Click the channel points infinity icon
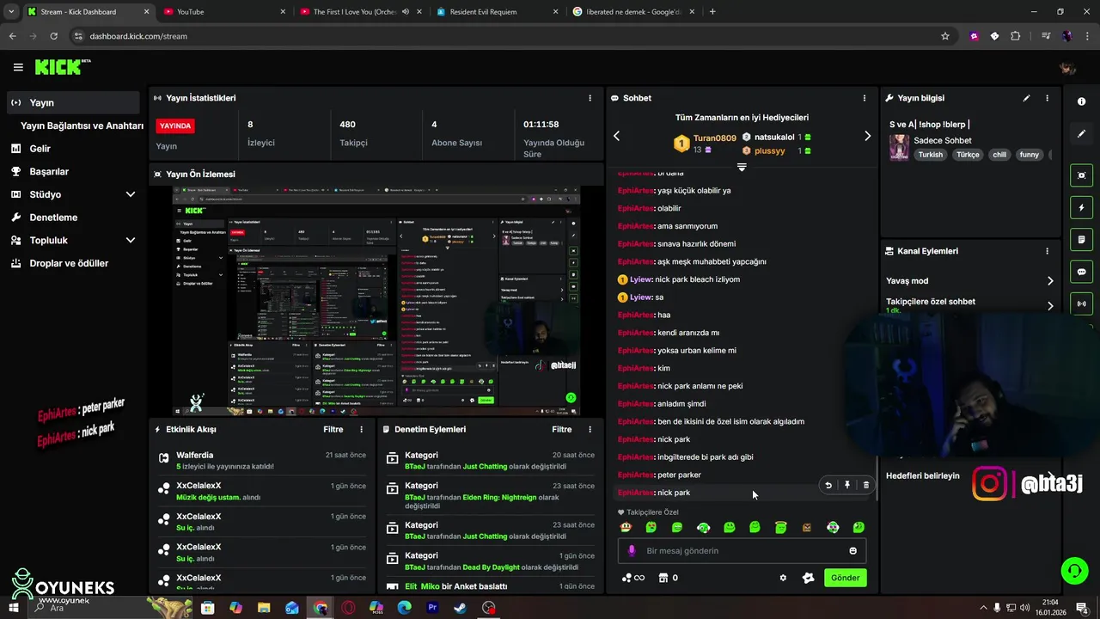Viewport: 1100px width, 619px height. coord(632,578)
